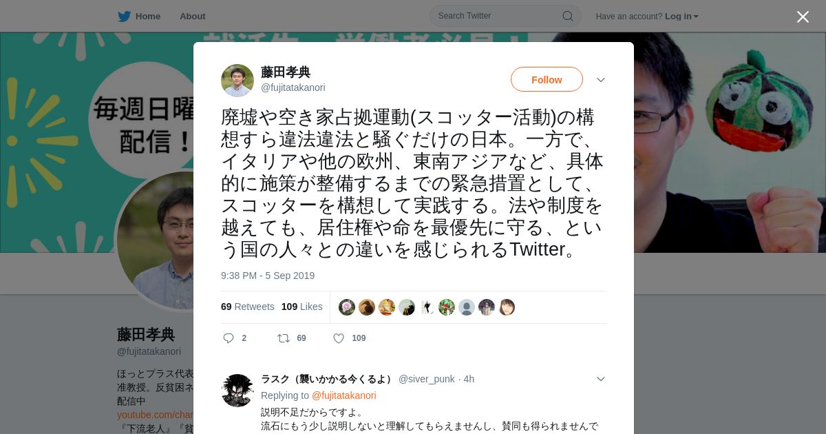Open the @fujitatakanori mention link in reply
This screenshot has width=826, height=434.
[343, 395]
